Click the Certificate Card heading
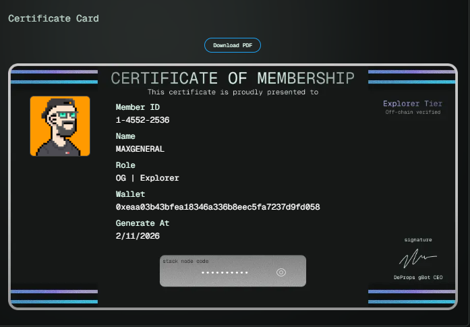This screenshot has width=470, height=327. 53,18
